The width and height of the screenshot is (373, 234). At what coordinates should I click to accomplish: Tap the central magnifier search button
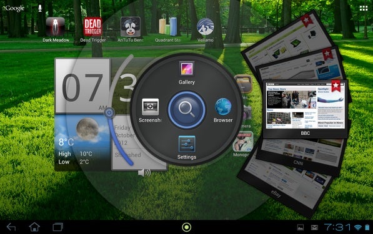click(x=186, y=110)
